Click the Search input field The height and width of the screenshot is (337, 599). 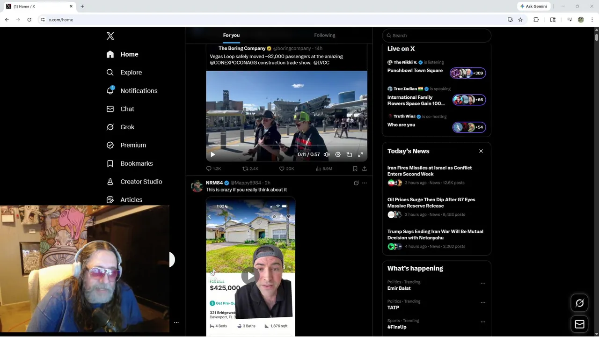(x=437, y=36)
